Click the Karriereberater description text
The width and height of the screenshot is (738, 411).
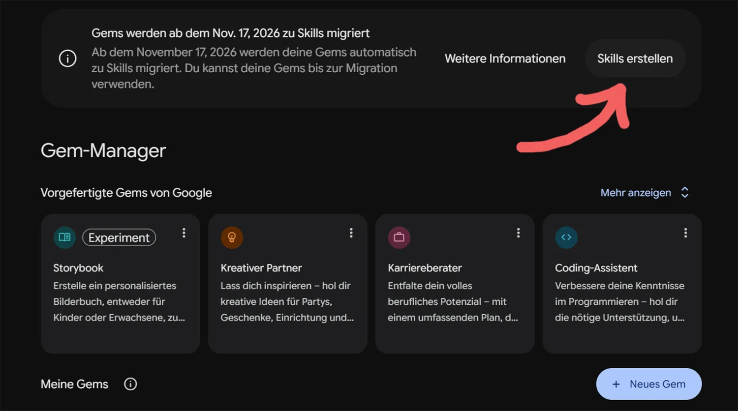(453, 301)
